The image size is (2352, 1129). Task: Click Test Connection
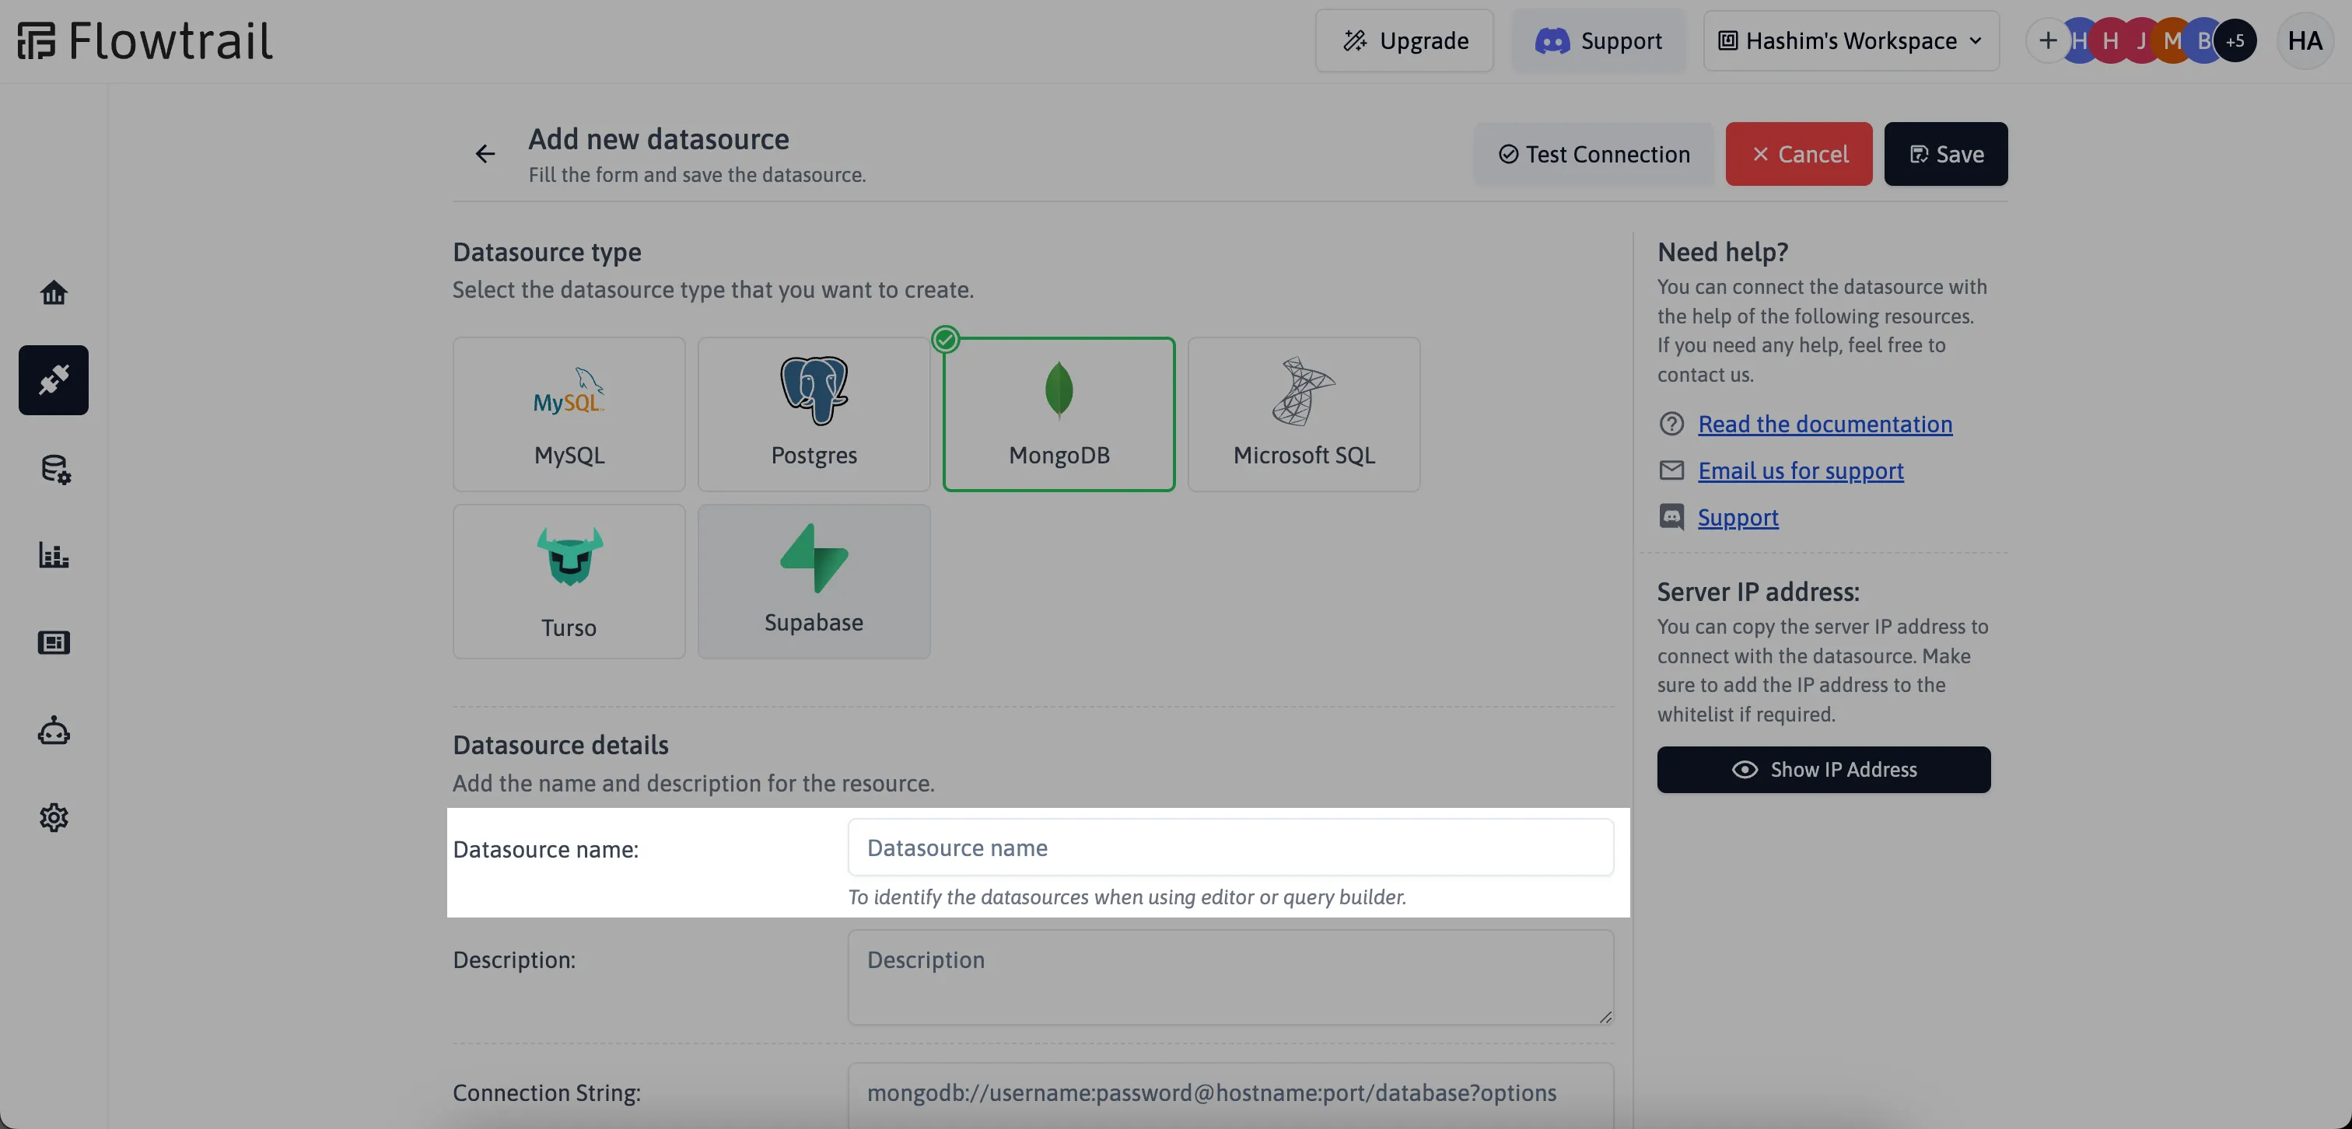tap(1594, 153)
